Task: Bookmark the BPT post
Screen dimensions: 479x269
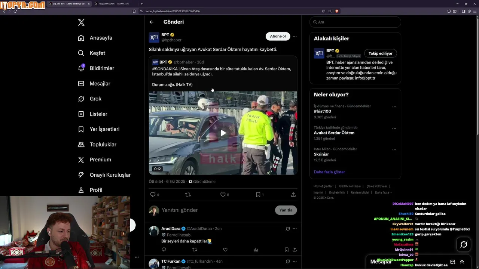Action: point(258,195)
